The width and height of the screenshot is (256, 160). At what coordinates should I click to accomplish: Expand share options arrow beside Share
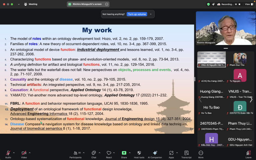point(130,153)
